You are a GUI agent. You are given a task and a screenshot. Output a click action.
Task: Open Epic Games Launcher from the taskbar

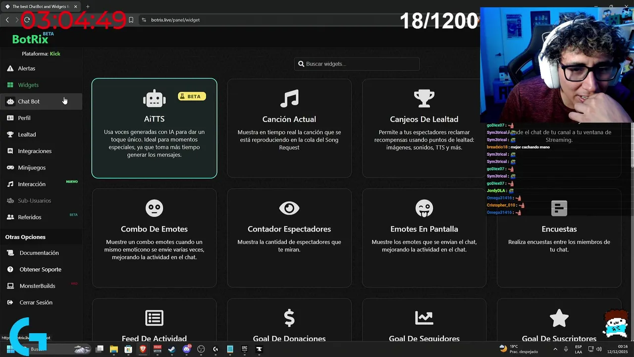(x=245, y=349)
